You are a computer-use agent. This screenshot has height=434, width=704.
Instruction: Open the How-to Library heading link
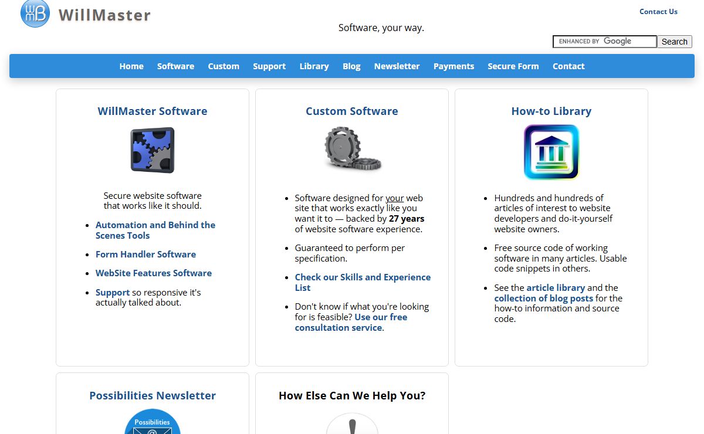point(551,111)
